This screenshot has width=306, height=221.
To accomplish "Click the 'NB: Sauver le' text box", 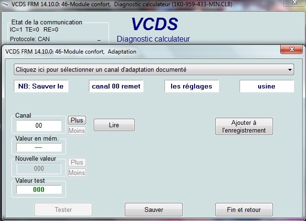I will pos(41,86).
